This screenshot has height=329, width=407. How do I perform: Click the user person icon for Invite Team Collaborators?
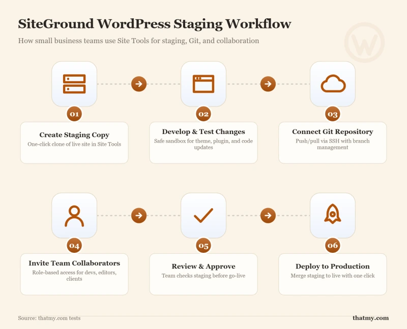coord(74,216)
